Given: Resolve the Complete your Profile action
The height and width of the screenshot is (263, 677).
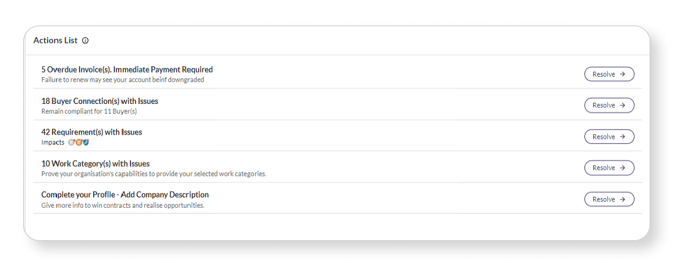Looking at the screenshot, I should coord(609,199).
